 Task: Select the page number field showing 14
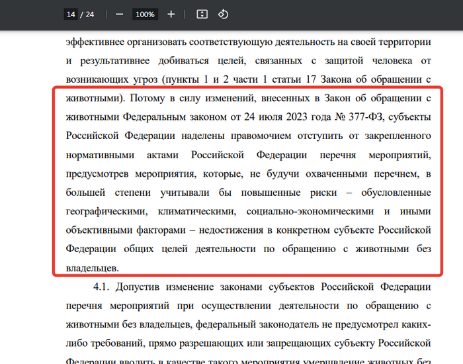click(71, 14)
